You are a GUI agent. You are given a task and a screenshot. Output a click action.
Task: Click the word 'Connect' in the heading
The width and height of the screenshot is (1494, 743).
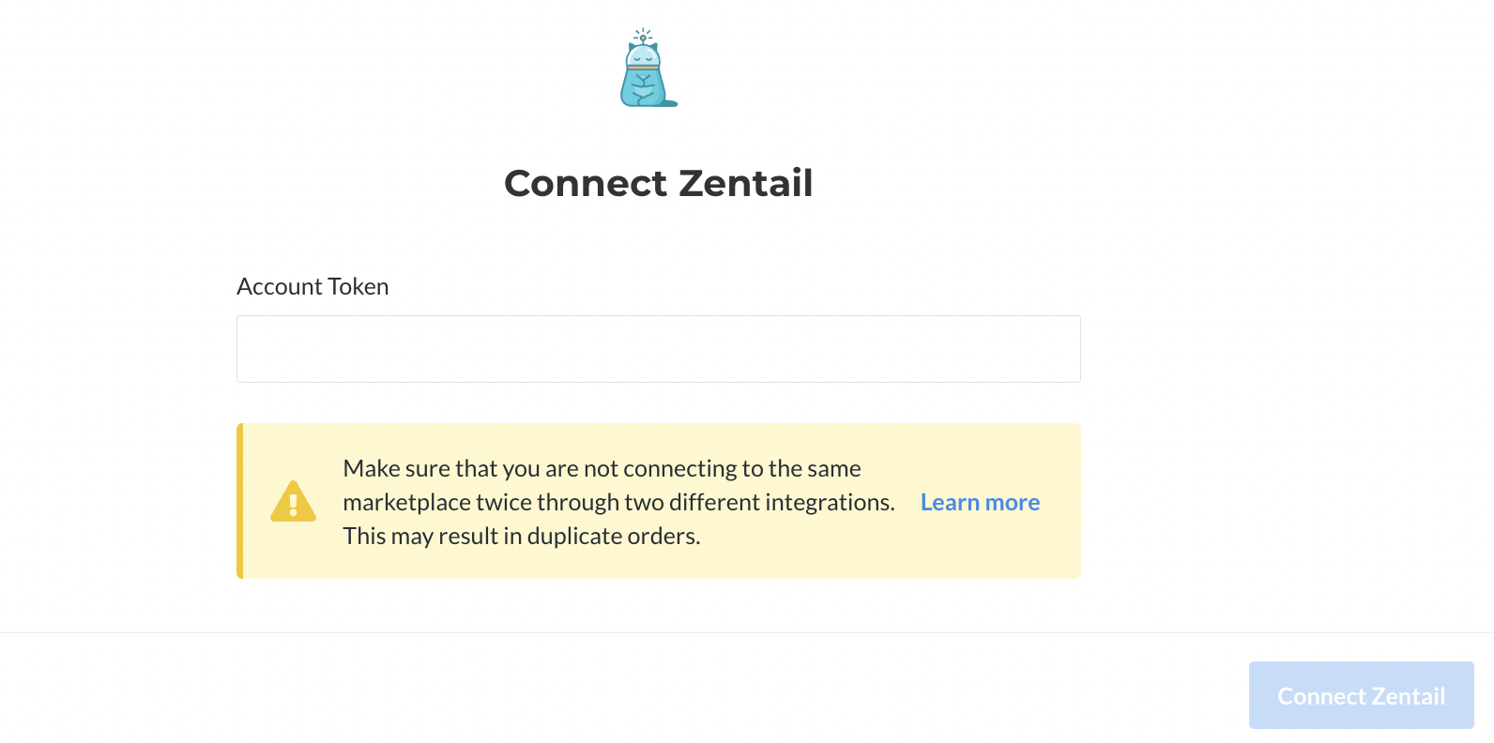[x=586, y=183]
